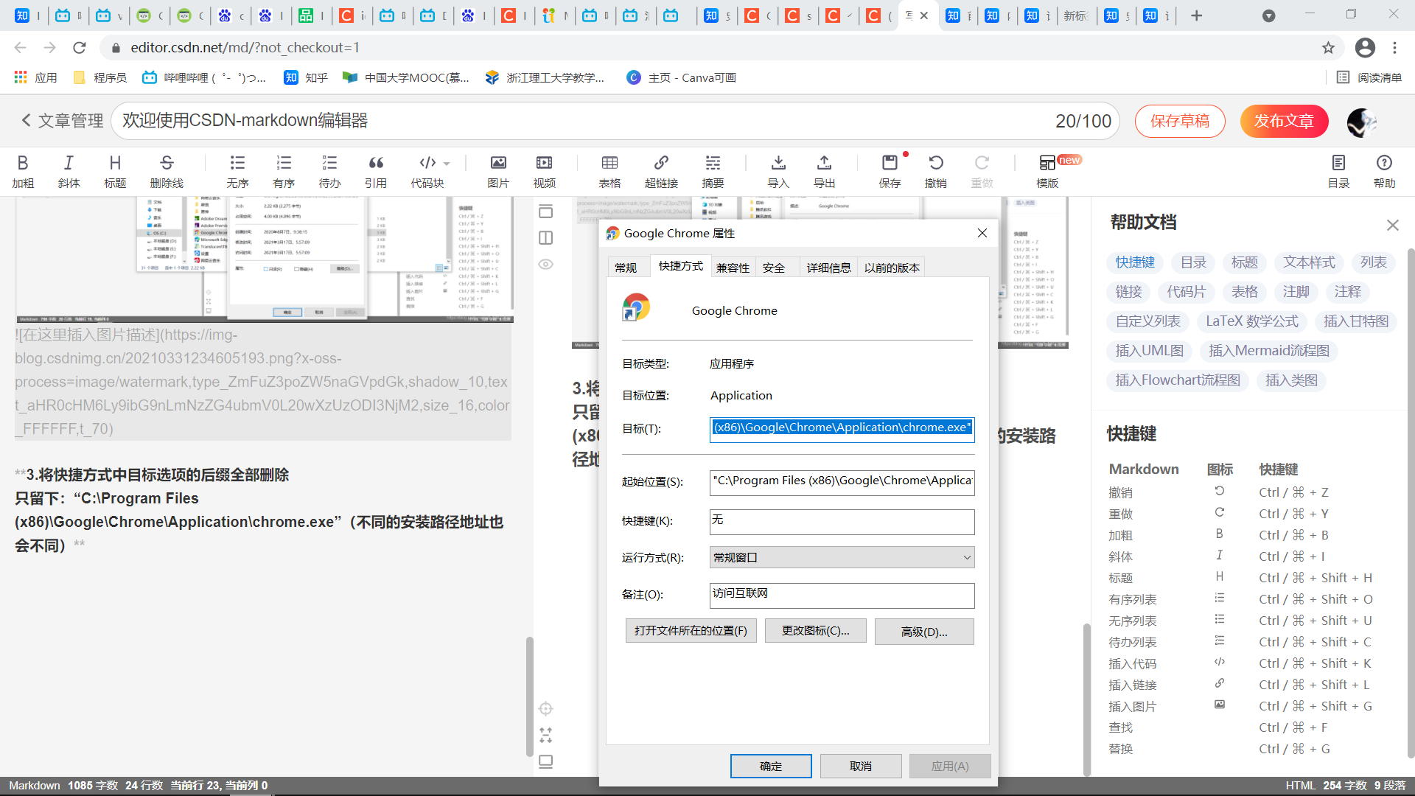Open the browser tab search dropdown
Image resolution: width=1415 pixels, height=796 pixels.
(x=1268, y=15)
